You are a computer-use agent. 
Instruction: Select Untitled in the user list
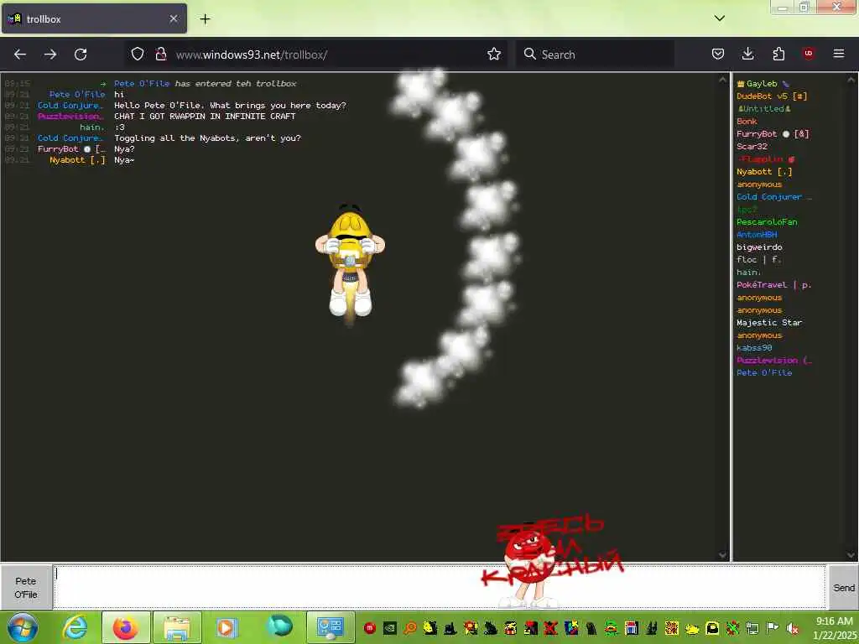[763, 109]
